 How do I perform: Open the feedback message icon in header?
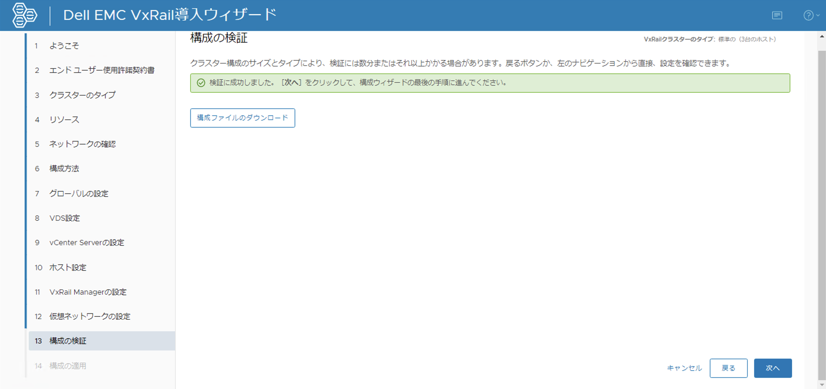tap(777, 15)
